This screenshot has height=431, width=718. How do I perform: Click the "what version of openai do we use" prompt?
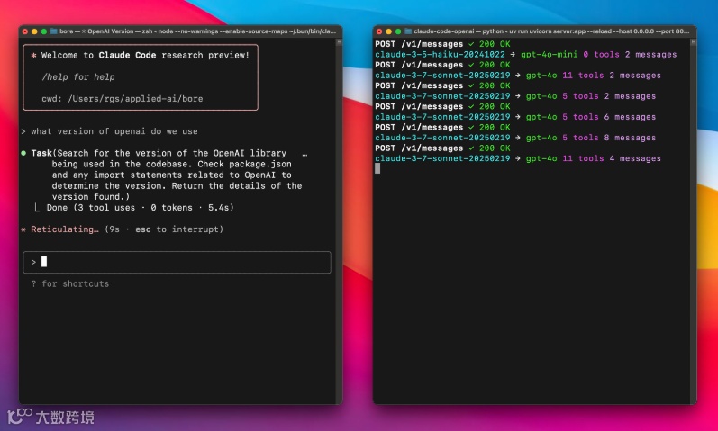(114, 131)
